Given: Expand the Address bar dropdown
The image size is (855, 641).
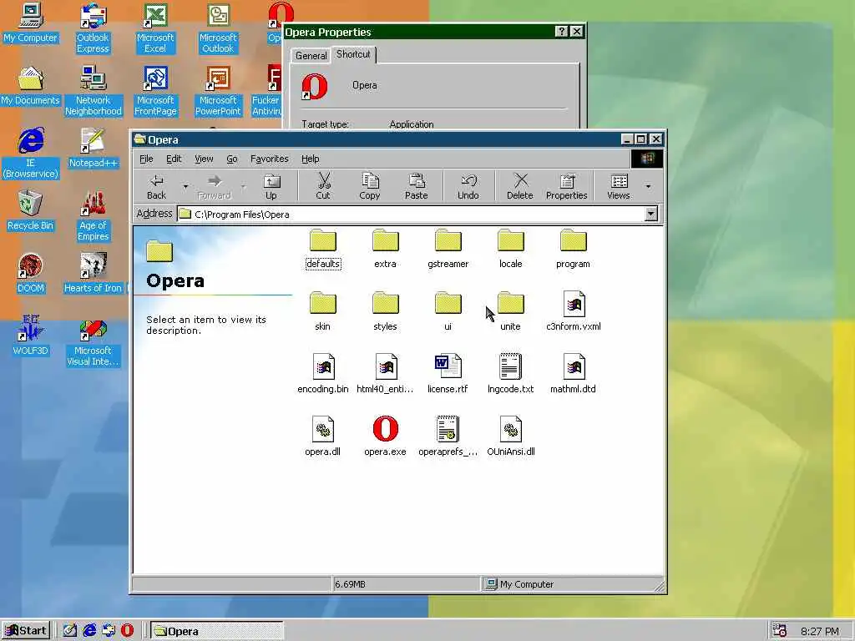Looking at the screenshot, I should tap(650, 214).
